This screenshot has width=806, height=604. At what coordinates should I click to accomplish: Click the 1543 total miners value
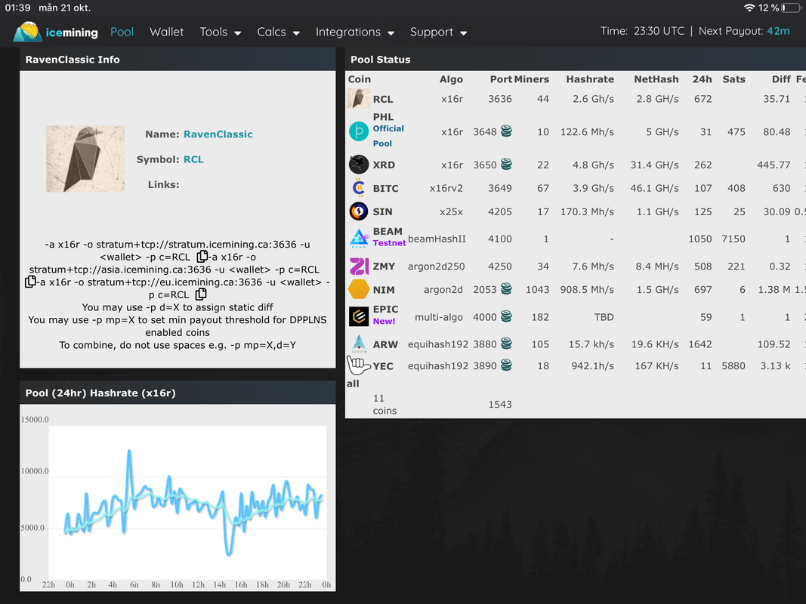click(499, 404)
